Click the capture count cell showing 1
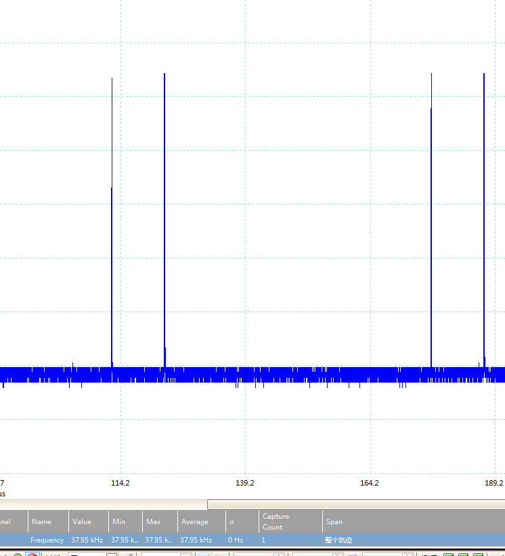Screen dimensions: 505x556 pyautogui.click(x=290, y=540)
